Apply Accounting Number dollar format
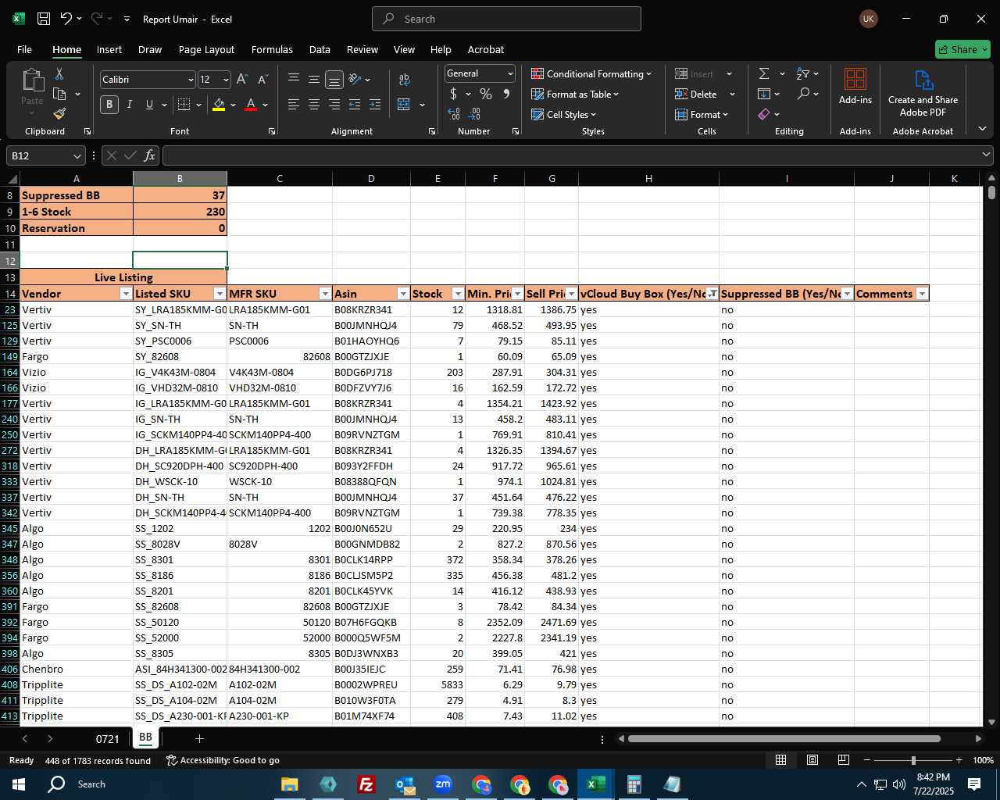1000x800 pixels. pos(453,95)
